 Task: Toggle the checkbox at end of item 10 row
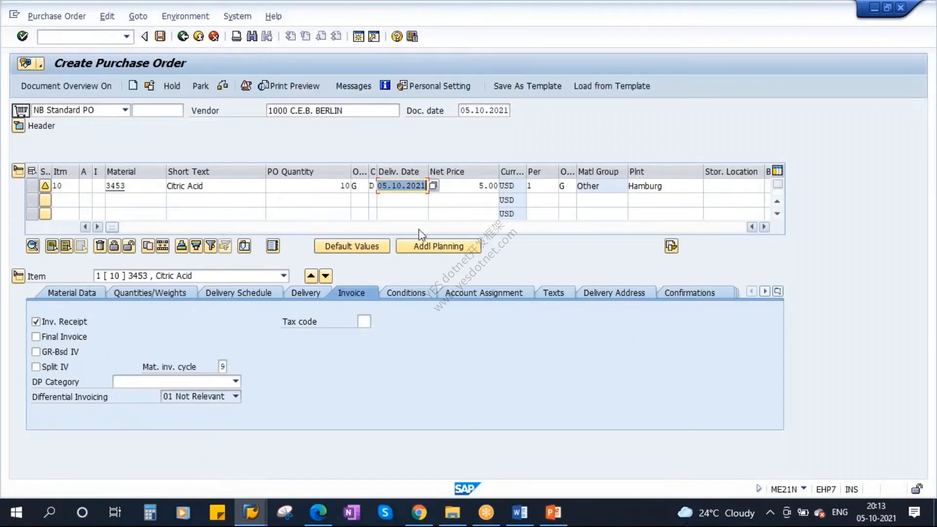pos(778,184)
